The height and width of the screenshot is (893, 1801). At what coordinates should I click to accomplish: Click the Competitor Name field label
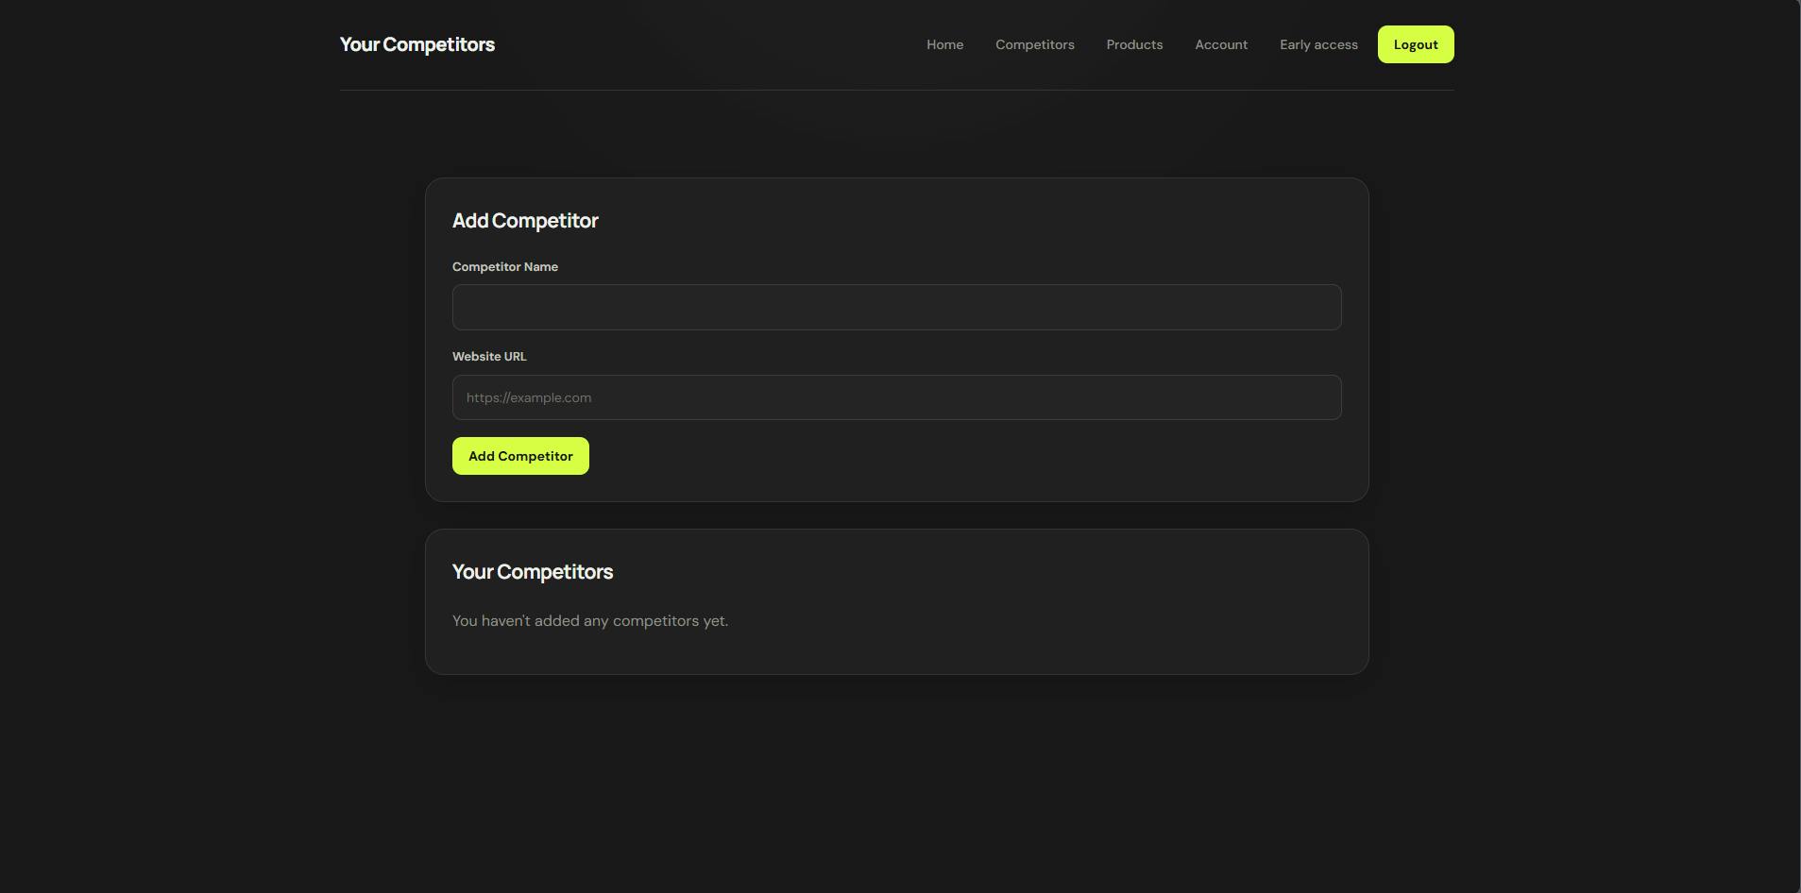click(x=505, y=267)
